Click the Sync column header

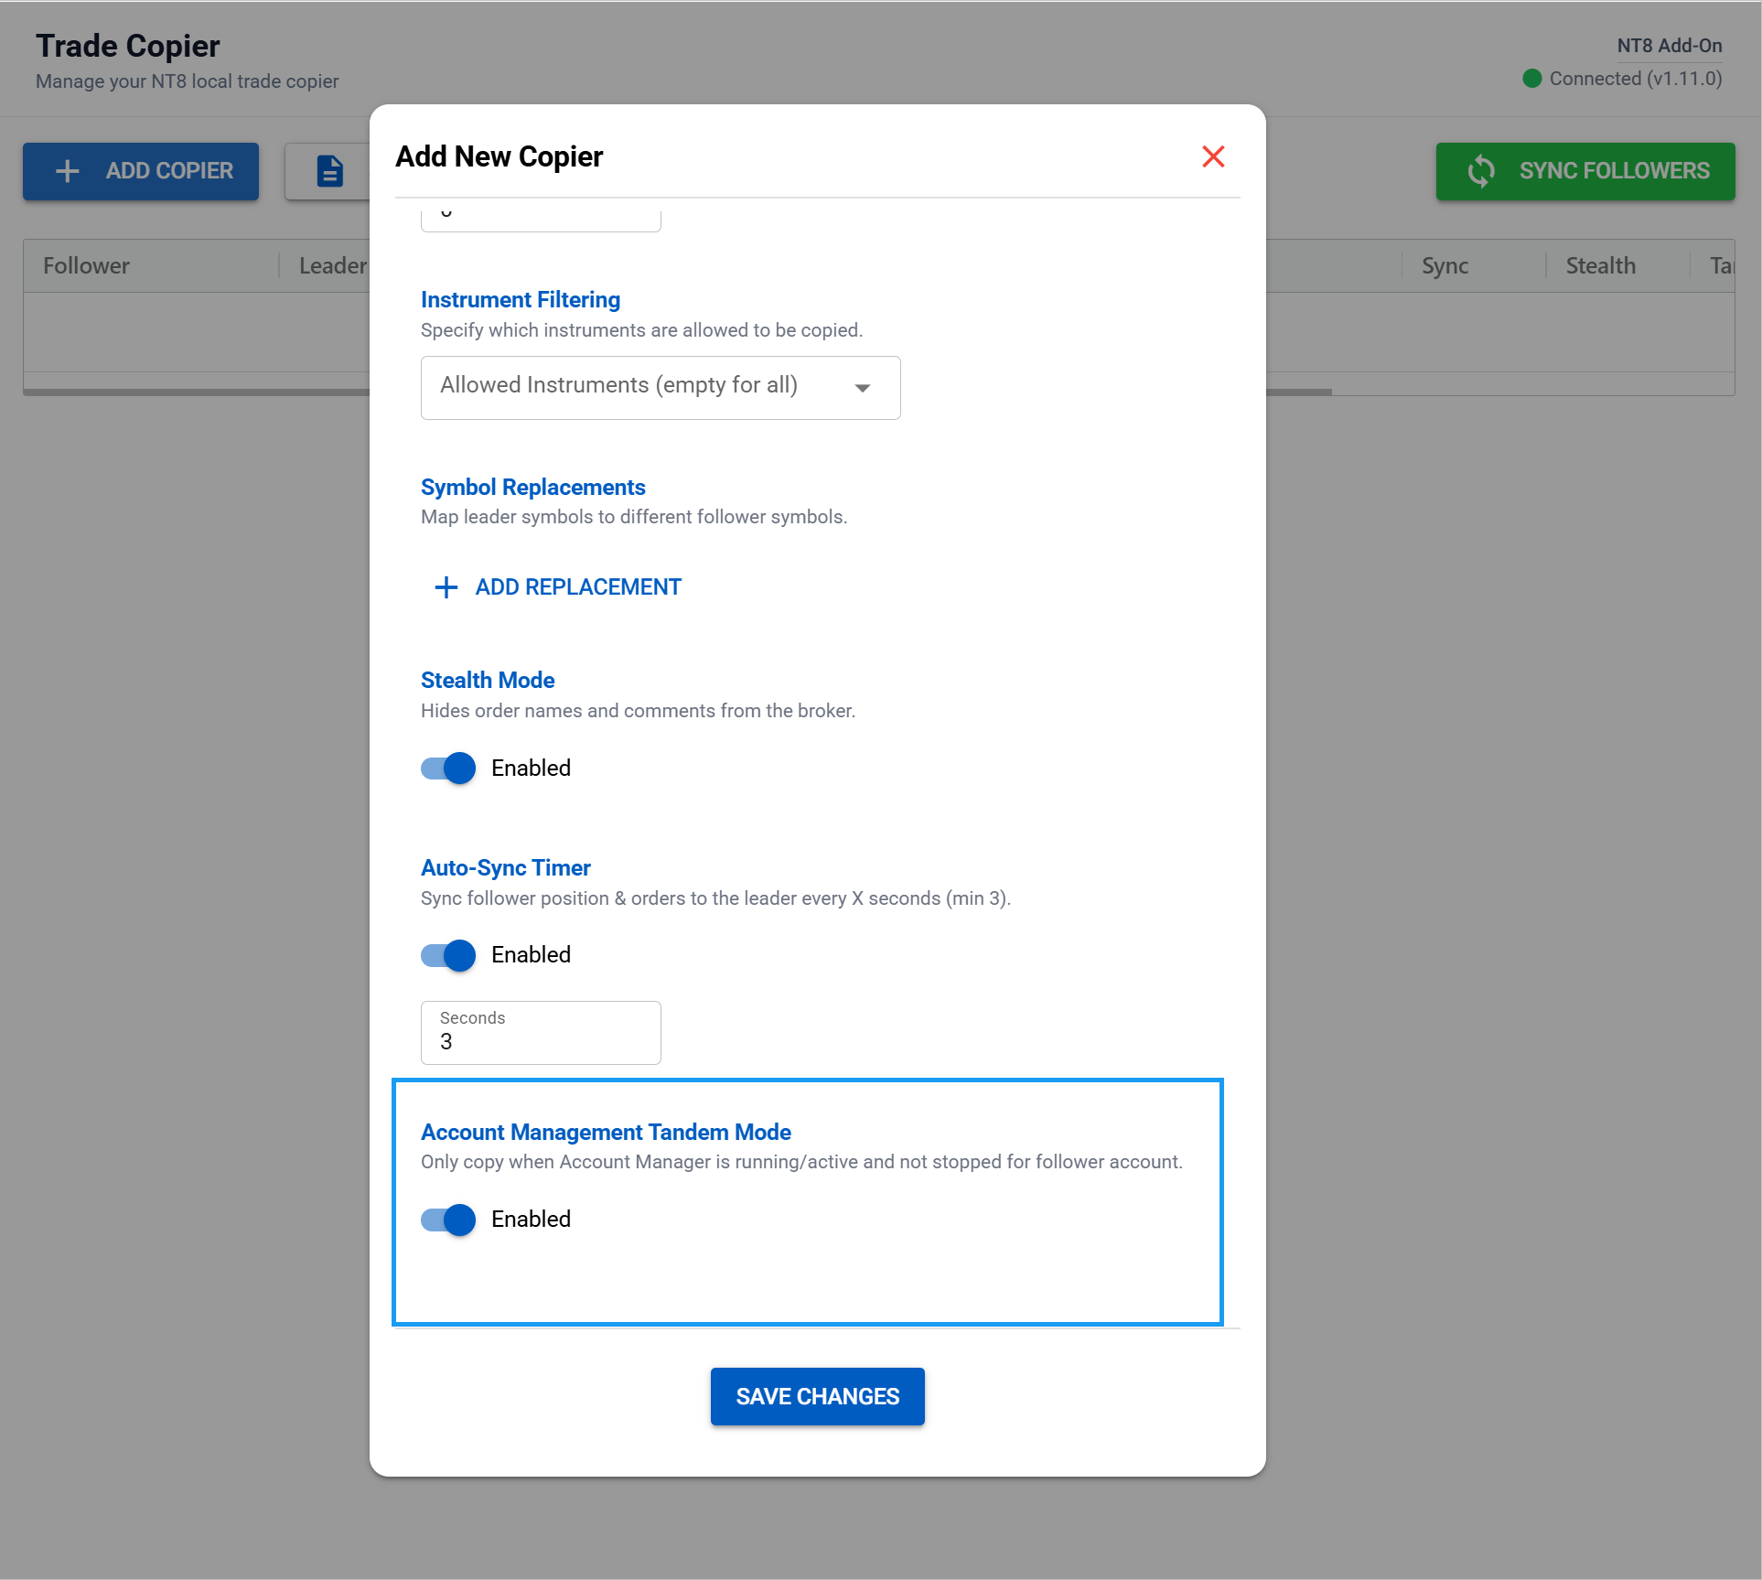(x=1445, y=266)
